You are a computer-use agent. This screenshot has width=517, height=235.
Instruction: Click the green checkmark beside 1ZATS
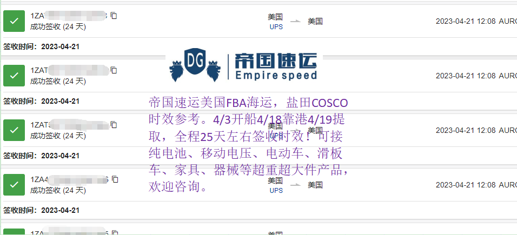[x=14, y=130]
